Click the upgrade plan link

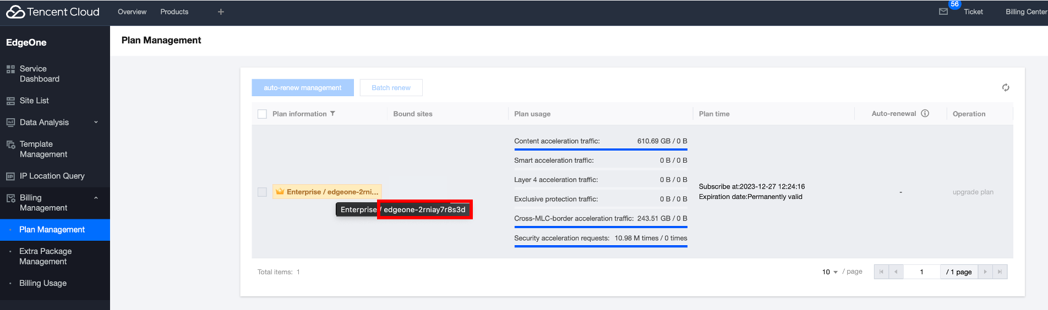973,192
